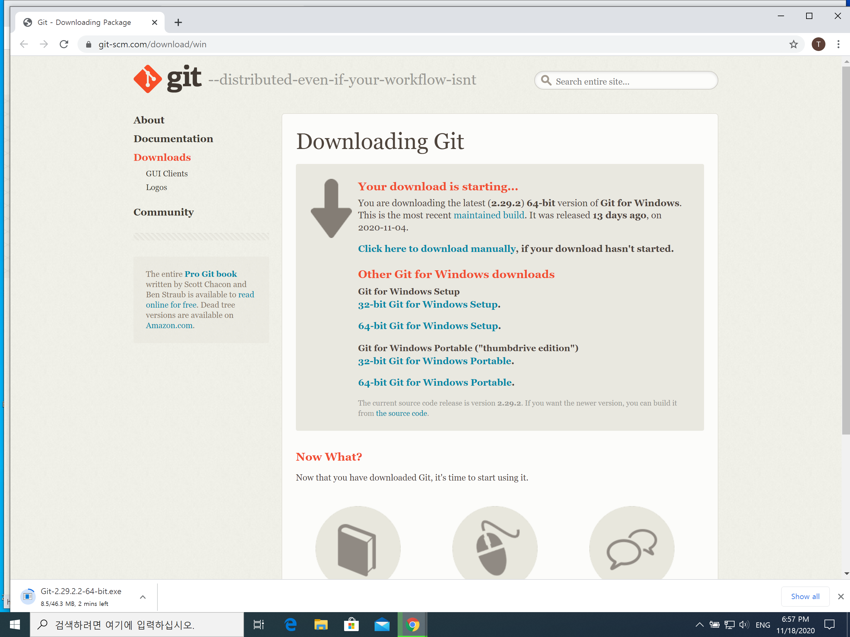
Task: Click the Git logo in the header
Action: pyautogui.click(x=167, y=79)
